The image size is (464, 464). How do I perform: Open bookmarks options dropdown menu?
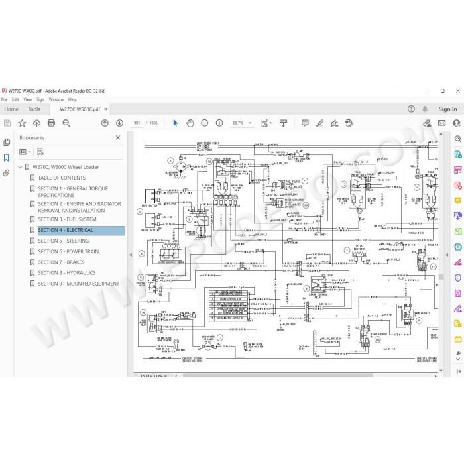tap(25, 152)
